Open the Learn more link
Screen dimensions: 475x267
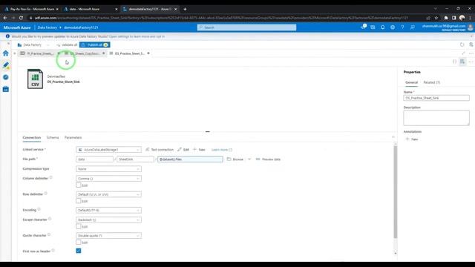click(x=221, y=150)
